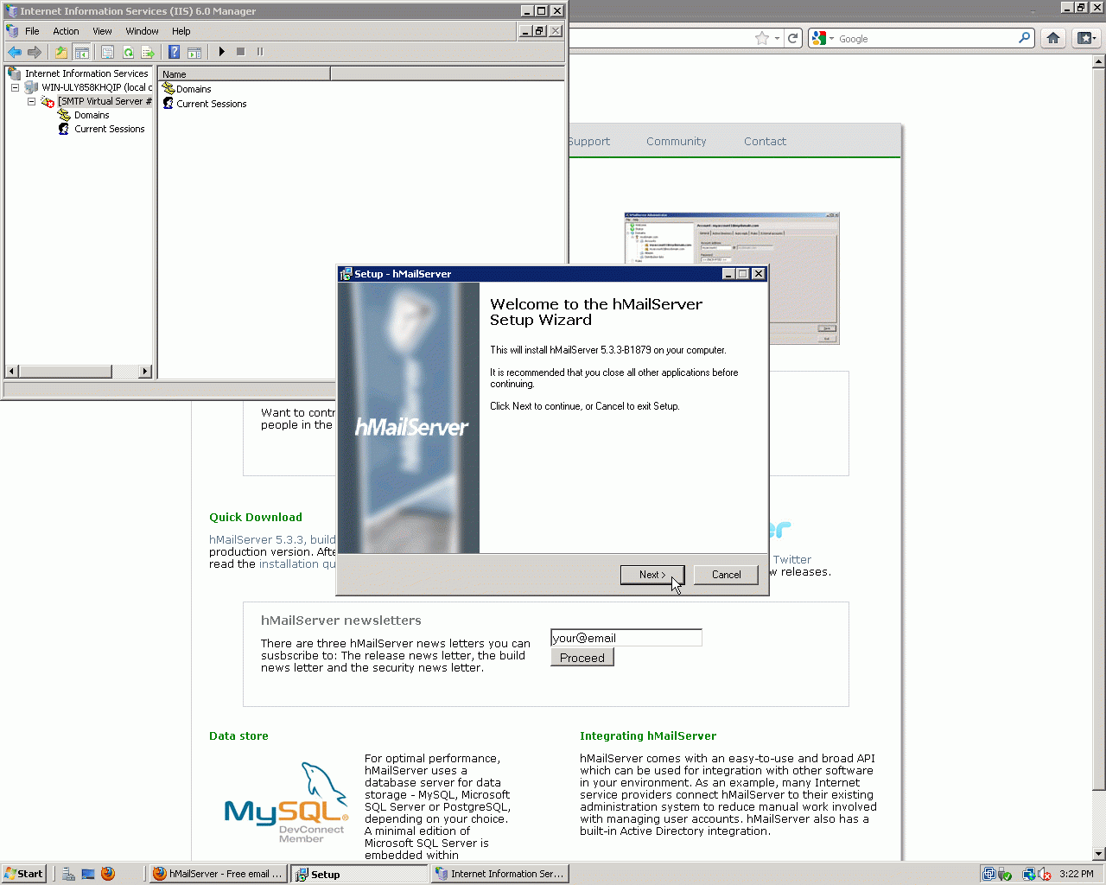Open Properties via the IIS toolbar icon

pos(107,52)
